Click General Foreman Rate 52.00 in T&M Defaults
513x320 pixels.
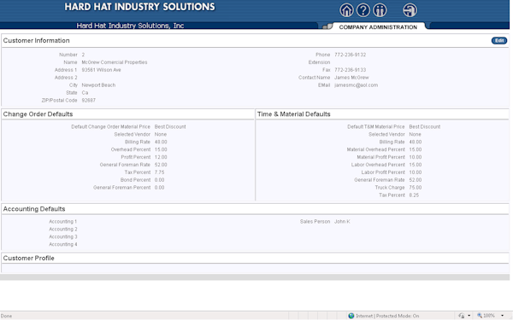[x=416, y=180]
